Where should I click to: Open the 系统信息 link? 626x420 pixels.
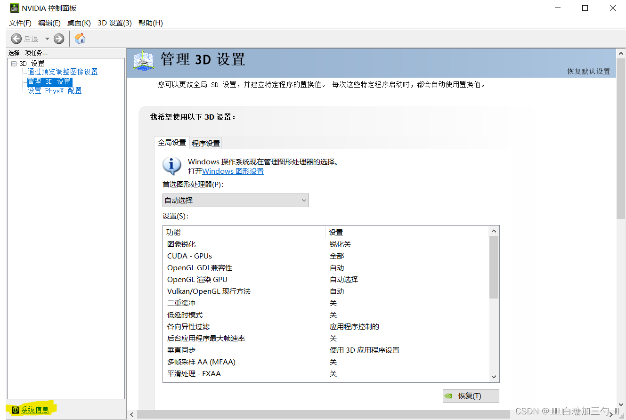point(35,410)
